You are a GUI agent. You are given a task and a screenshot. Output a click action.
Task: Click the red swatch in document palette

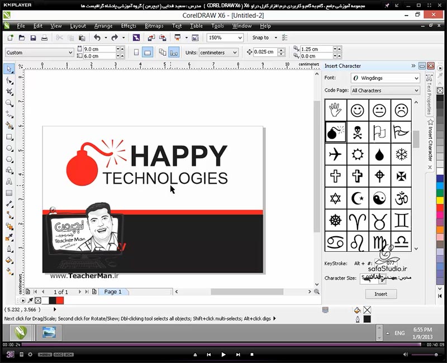pyautogui.click(x=60, y=300)
